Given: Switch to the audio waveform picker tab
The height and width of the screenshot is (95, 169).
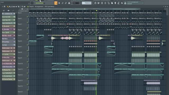Looking at the screenshot, I should 8,11.
